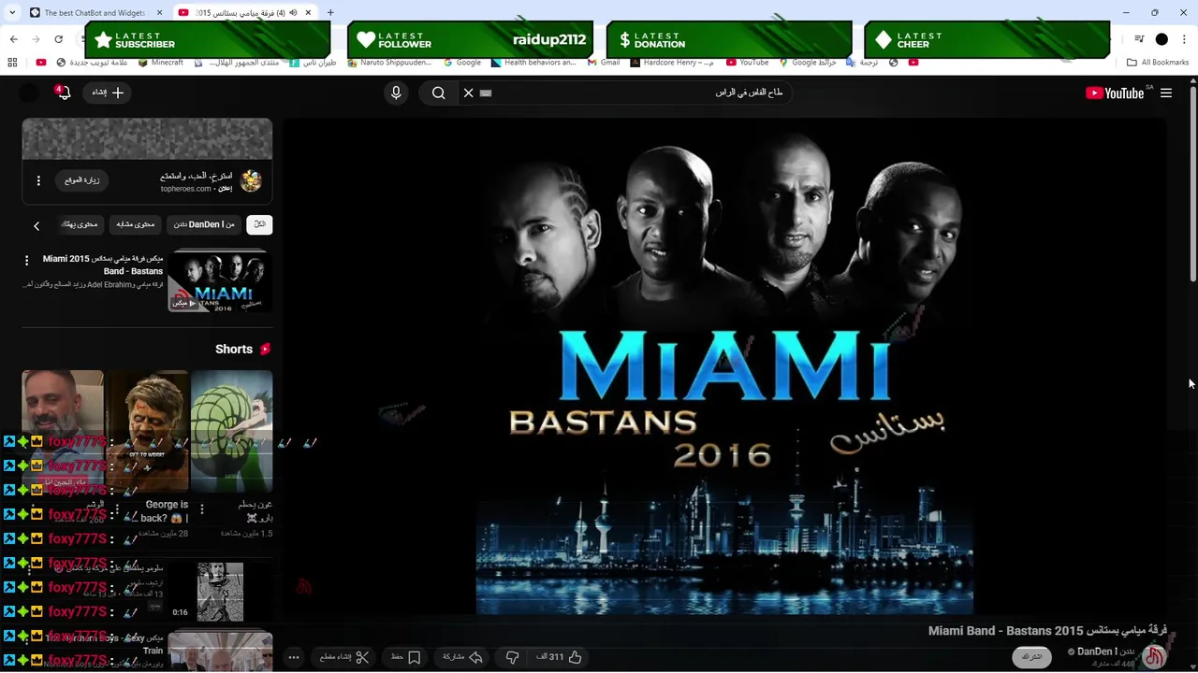Mute the YouTube tab via speaker icon

tap(293, 12)
